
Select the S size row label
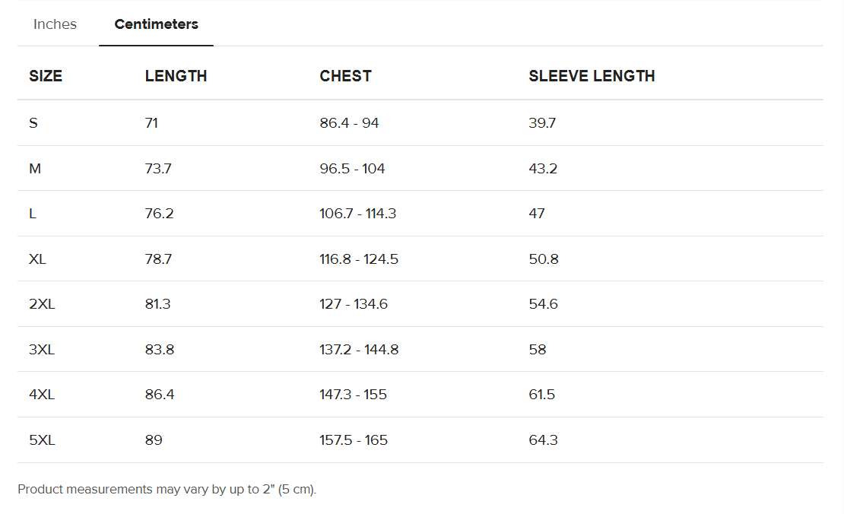pyautogui.click(x=33, y=123)
